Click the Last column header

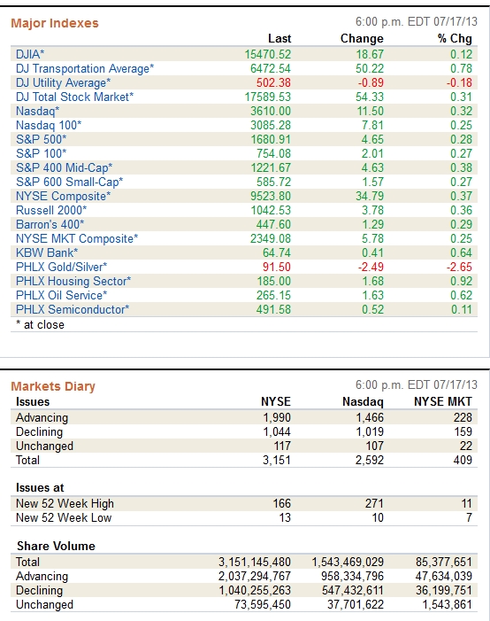click(279, 38)
